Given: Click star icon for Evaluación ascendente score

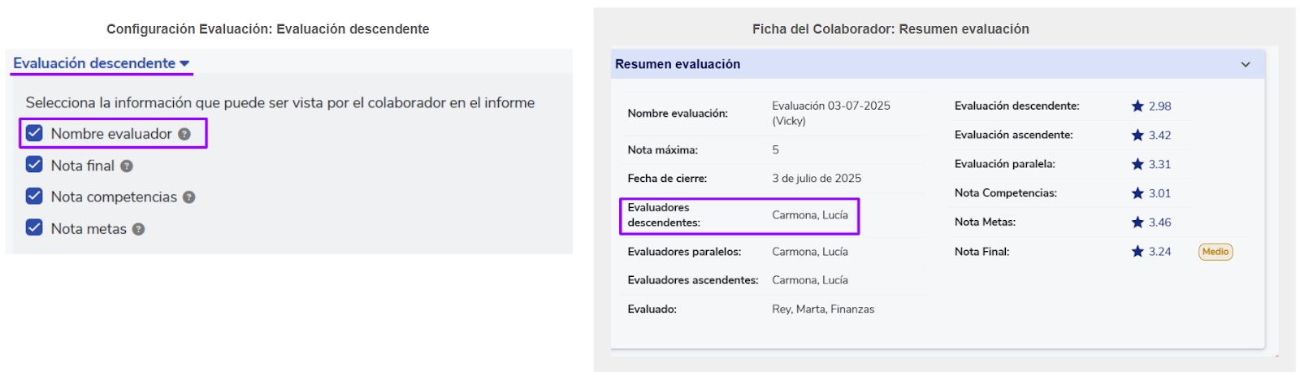Looking at the screenshot, I should click(x=1137, y=135).
